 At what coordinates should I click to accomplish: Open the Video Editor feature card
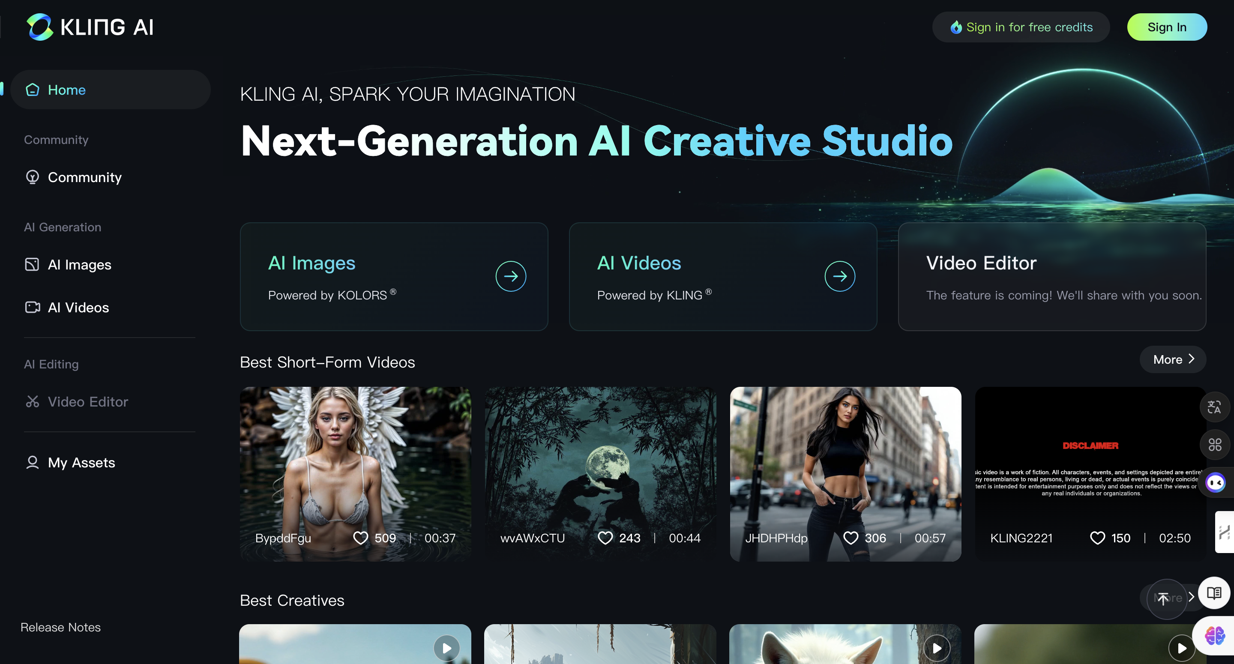[1052, 276]
